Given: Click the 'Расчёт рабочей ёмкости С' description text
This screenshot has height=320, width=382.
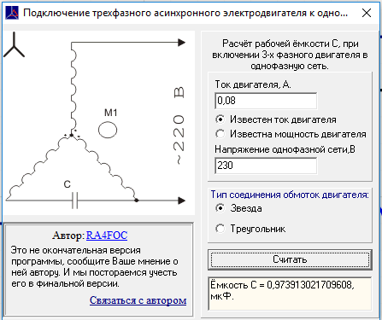Looking at the screenshot, I should tap(290, 55).
